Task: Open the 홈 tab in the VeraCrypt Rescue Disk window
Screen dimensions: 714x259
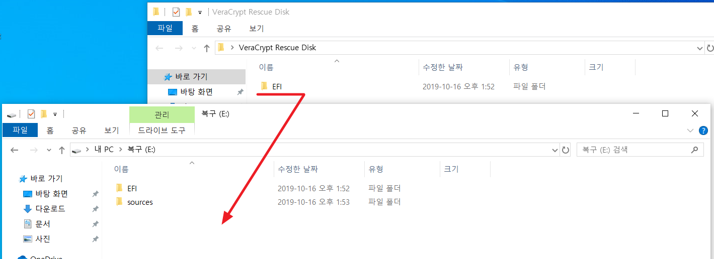Action: 195,29
